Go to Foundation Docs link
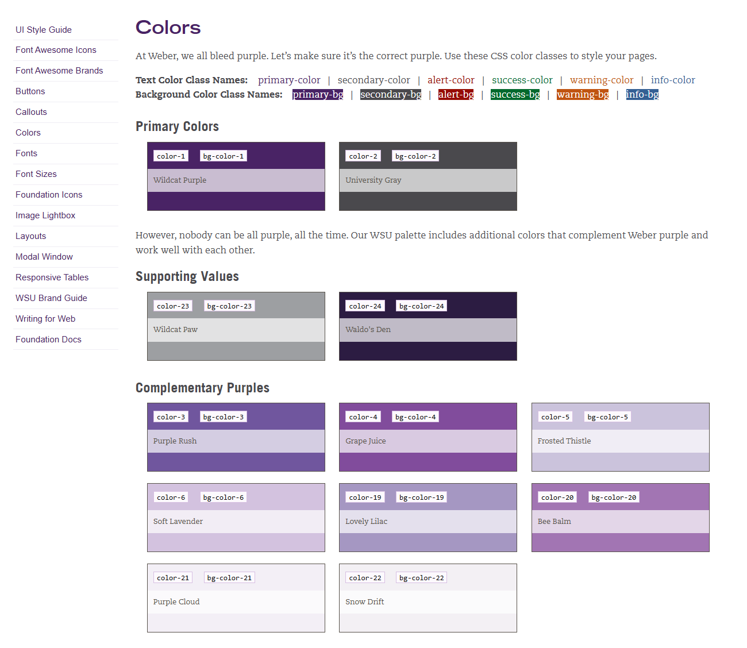 click(48, 340)
